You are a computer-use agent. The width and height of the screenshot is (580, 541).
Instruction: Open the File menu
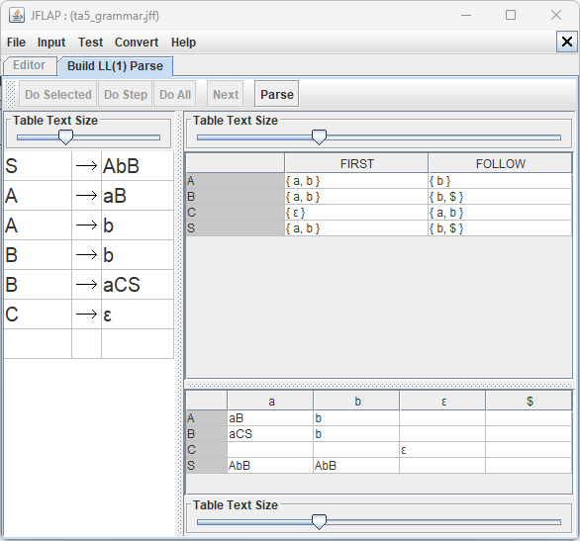(x=16, y=43)
